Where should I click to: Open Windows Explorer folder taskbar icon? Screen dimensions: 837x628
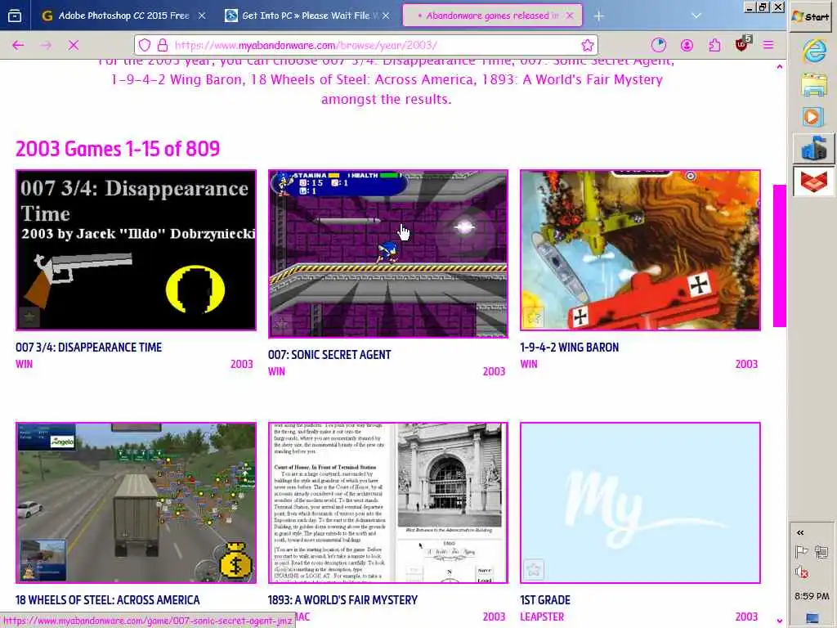tap(813, 85)
